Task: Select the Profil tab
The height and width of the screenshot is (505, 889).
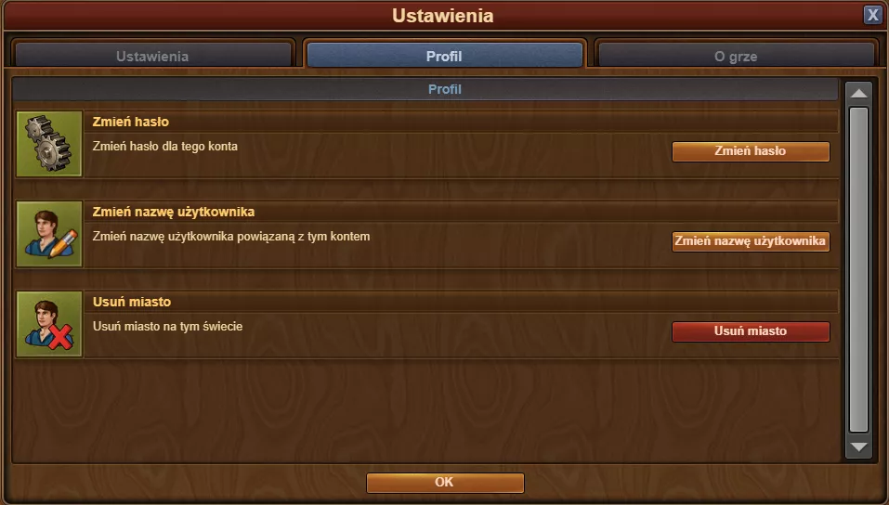Action: coord(444,56)
